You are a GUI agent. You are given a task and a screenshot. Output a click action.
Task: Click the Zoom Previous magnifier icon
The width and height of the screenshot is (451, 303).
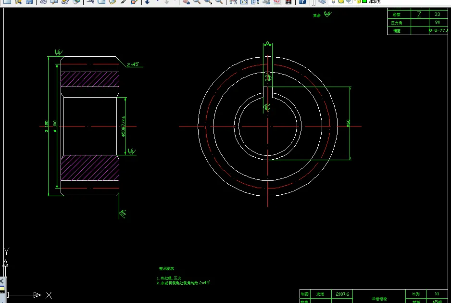(x=219, y=1)
